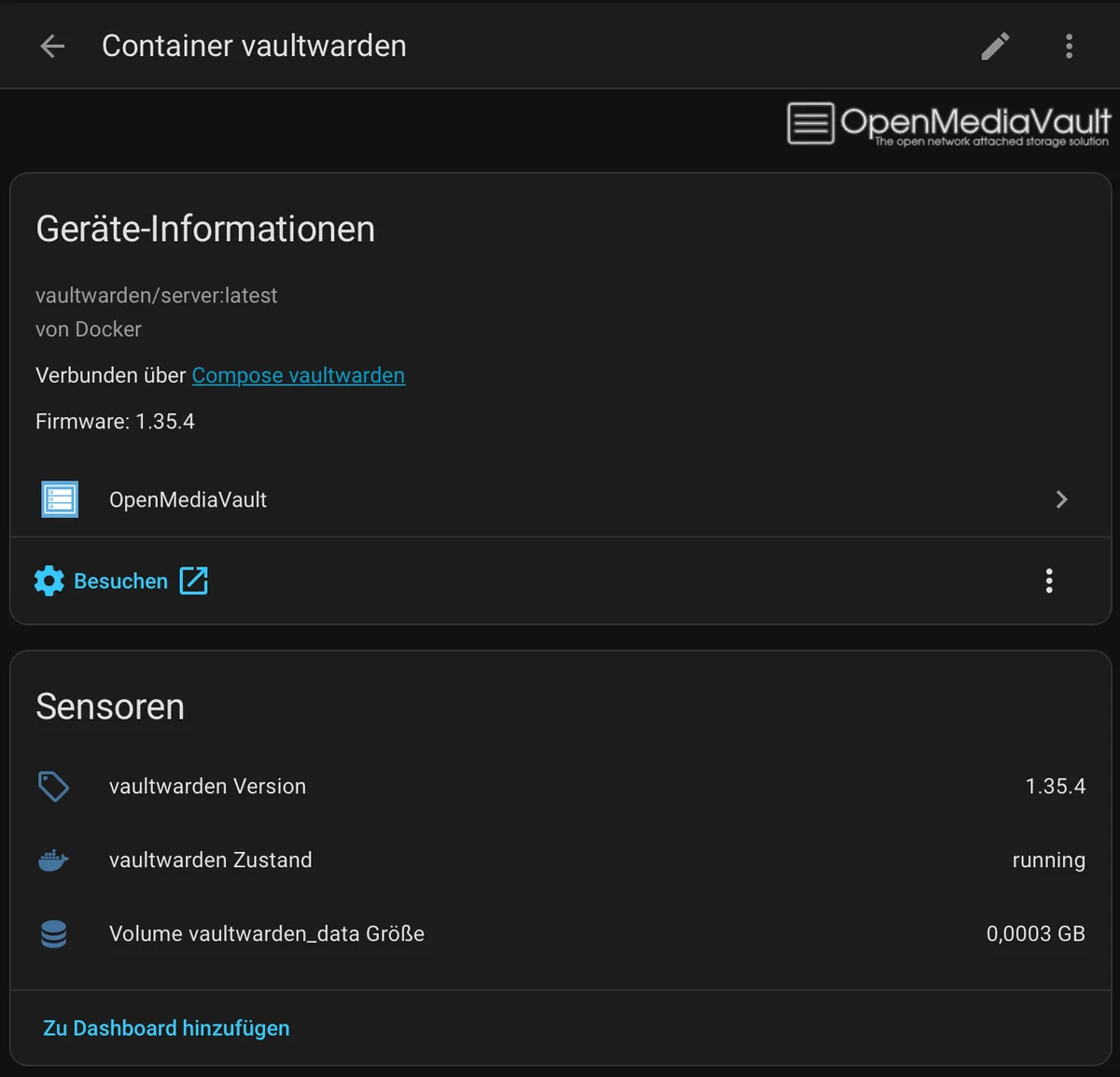Go back using the arrow icon
The image size is (1120, 1077).
point(52,46)
